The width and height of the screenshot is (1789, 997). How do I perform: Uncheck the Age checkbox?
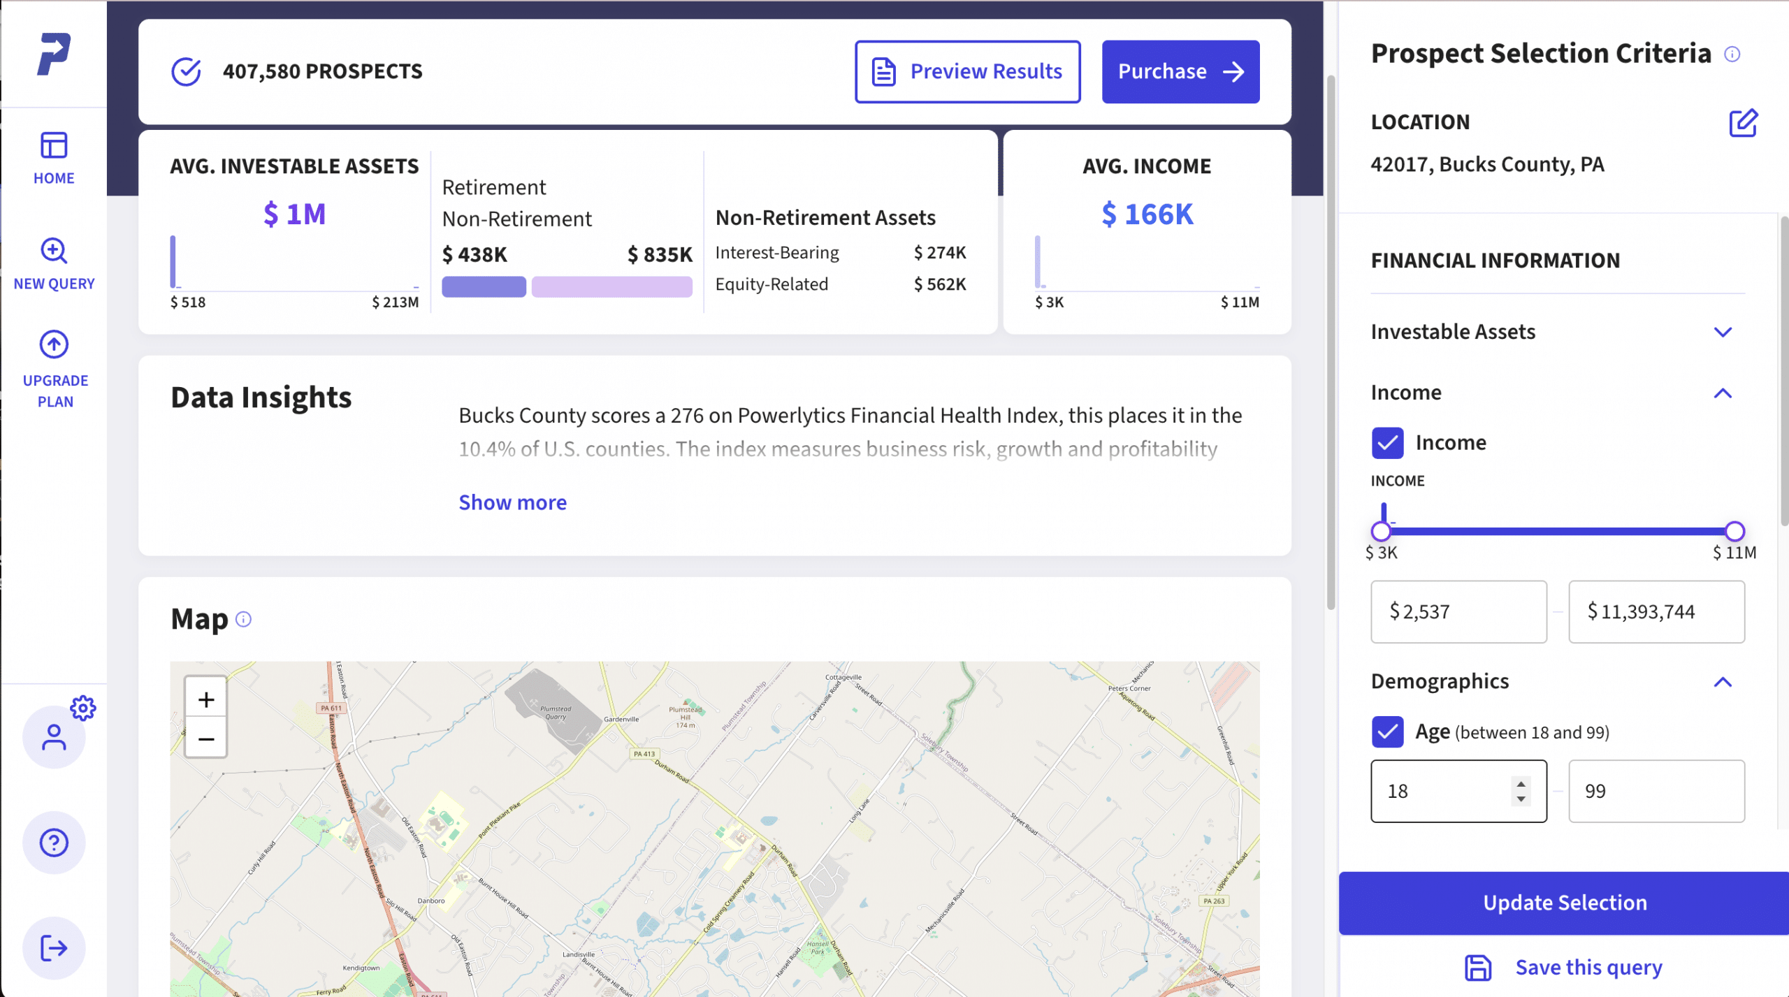[1387, 732]
